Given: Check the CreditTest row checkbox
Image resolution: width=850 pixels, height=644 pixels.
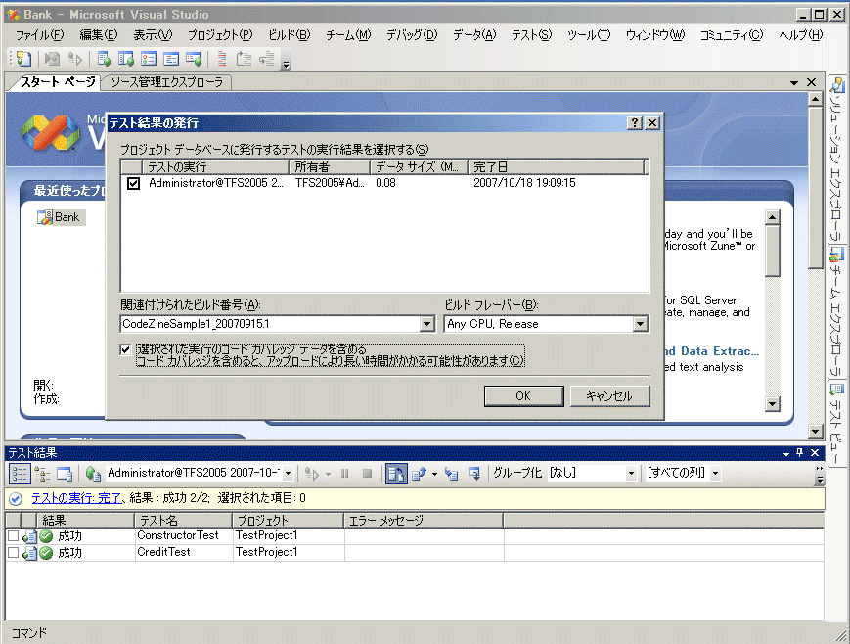Looking at the screenshot, I should (x=14, y=552).
